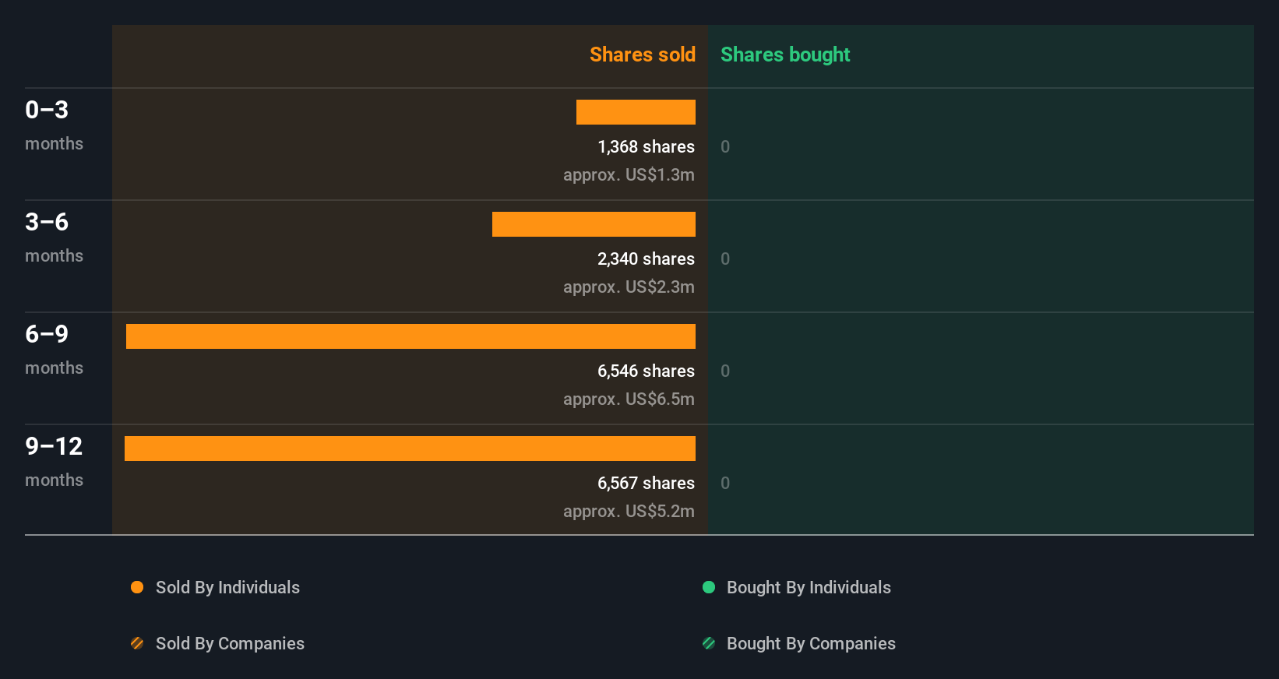This screenshot has width=1279, height=679.
Task: Click the 6,546 shares value
Action: (x=646, y=371)
